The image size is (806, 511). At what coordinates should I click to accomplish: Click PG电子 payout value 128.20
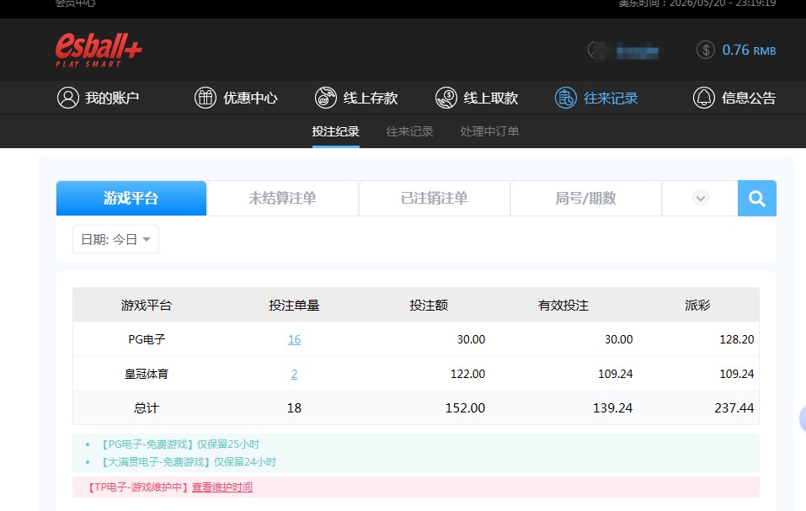tap(737, 339)
